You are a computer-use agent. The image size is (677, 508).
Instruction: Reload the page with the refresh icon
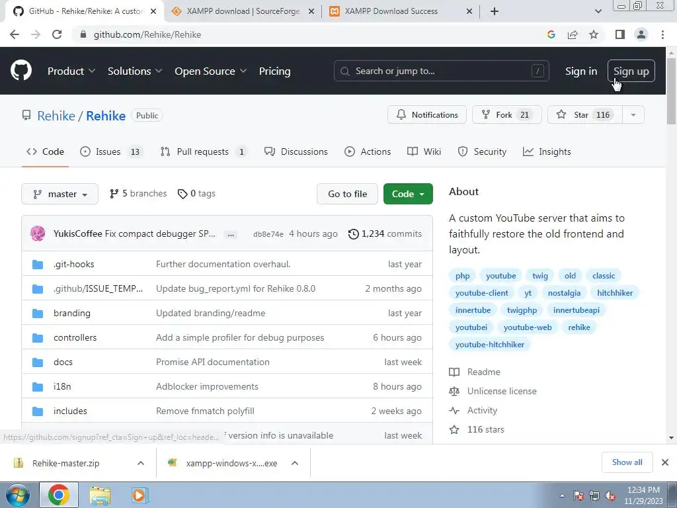(x=57, y=34)
